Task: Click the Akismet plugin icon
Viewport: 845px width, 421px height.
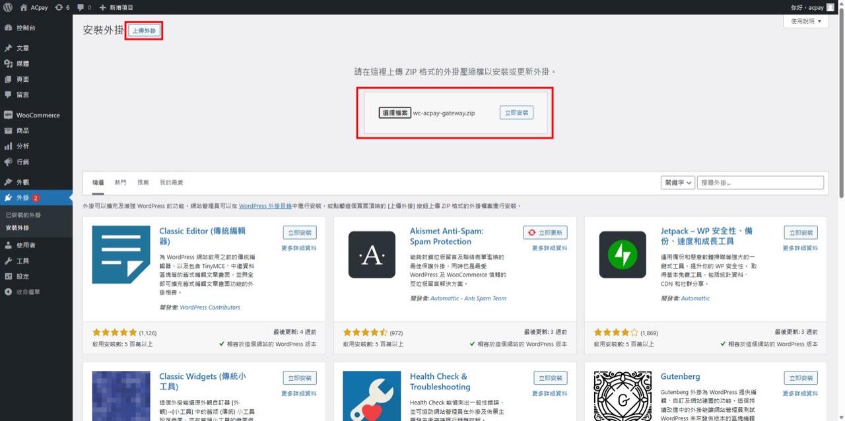Action: coord(372,255)
